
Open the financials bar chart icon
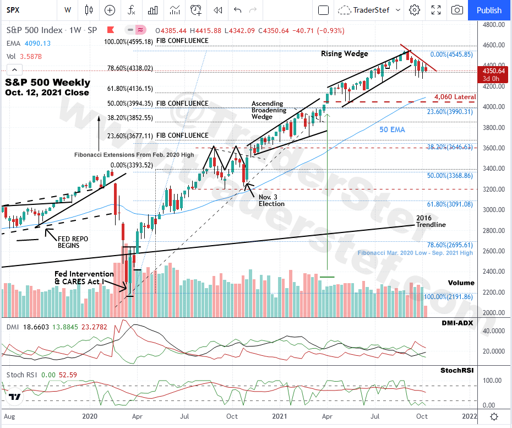pyautogui.click(x=154, y=10)
